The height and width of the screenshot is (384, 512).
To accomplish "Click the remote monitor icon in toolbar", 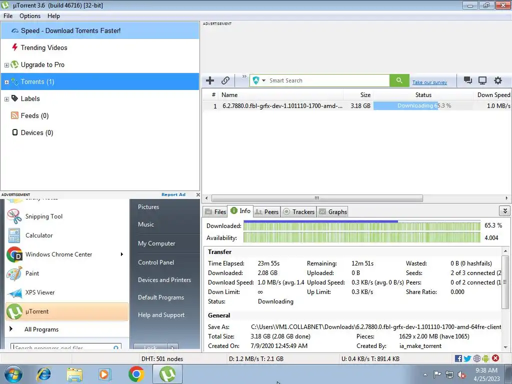I will [x=482, y=80].
